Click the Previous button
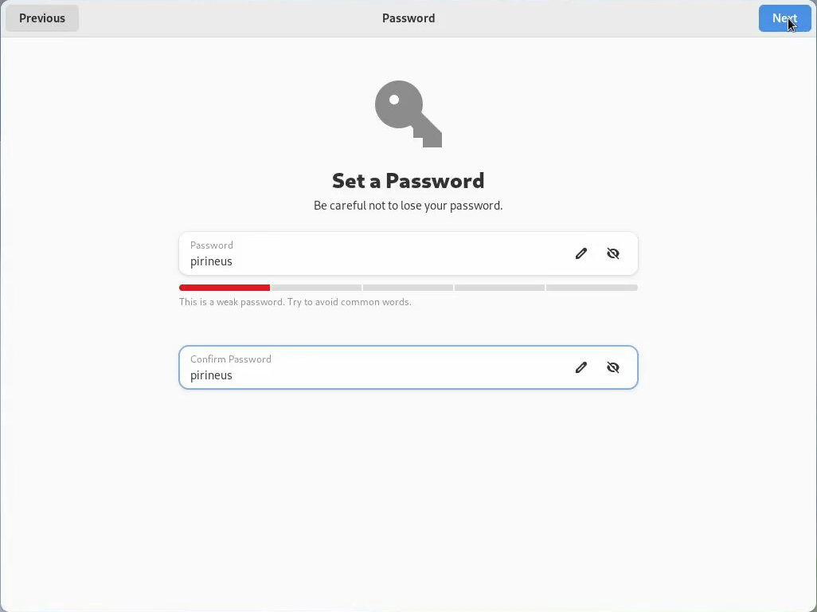817x612 pixels. pyautogui.click(x=42, y=18)
